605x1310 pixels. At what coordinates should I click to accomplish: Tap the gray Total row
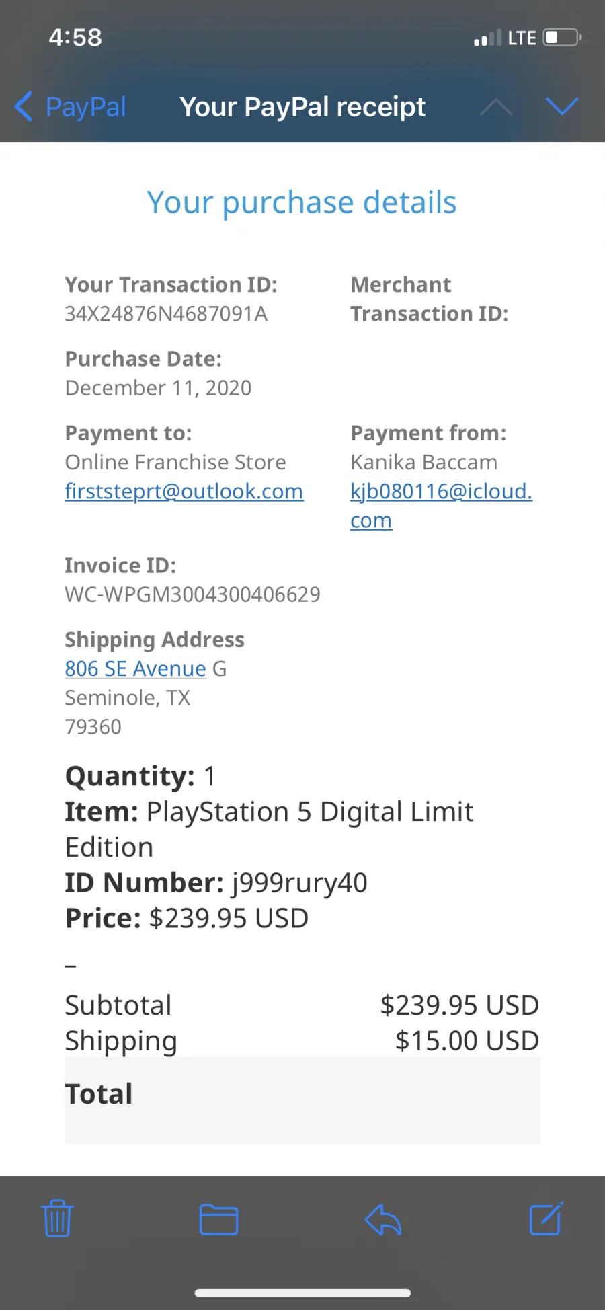coord(302,1100)
